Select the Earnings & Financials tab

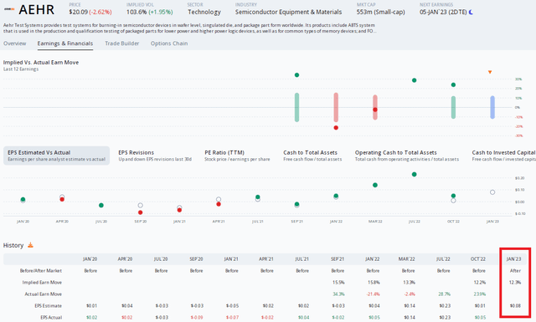tap(65, 43)
